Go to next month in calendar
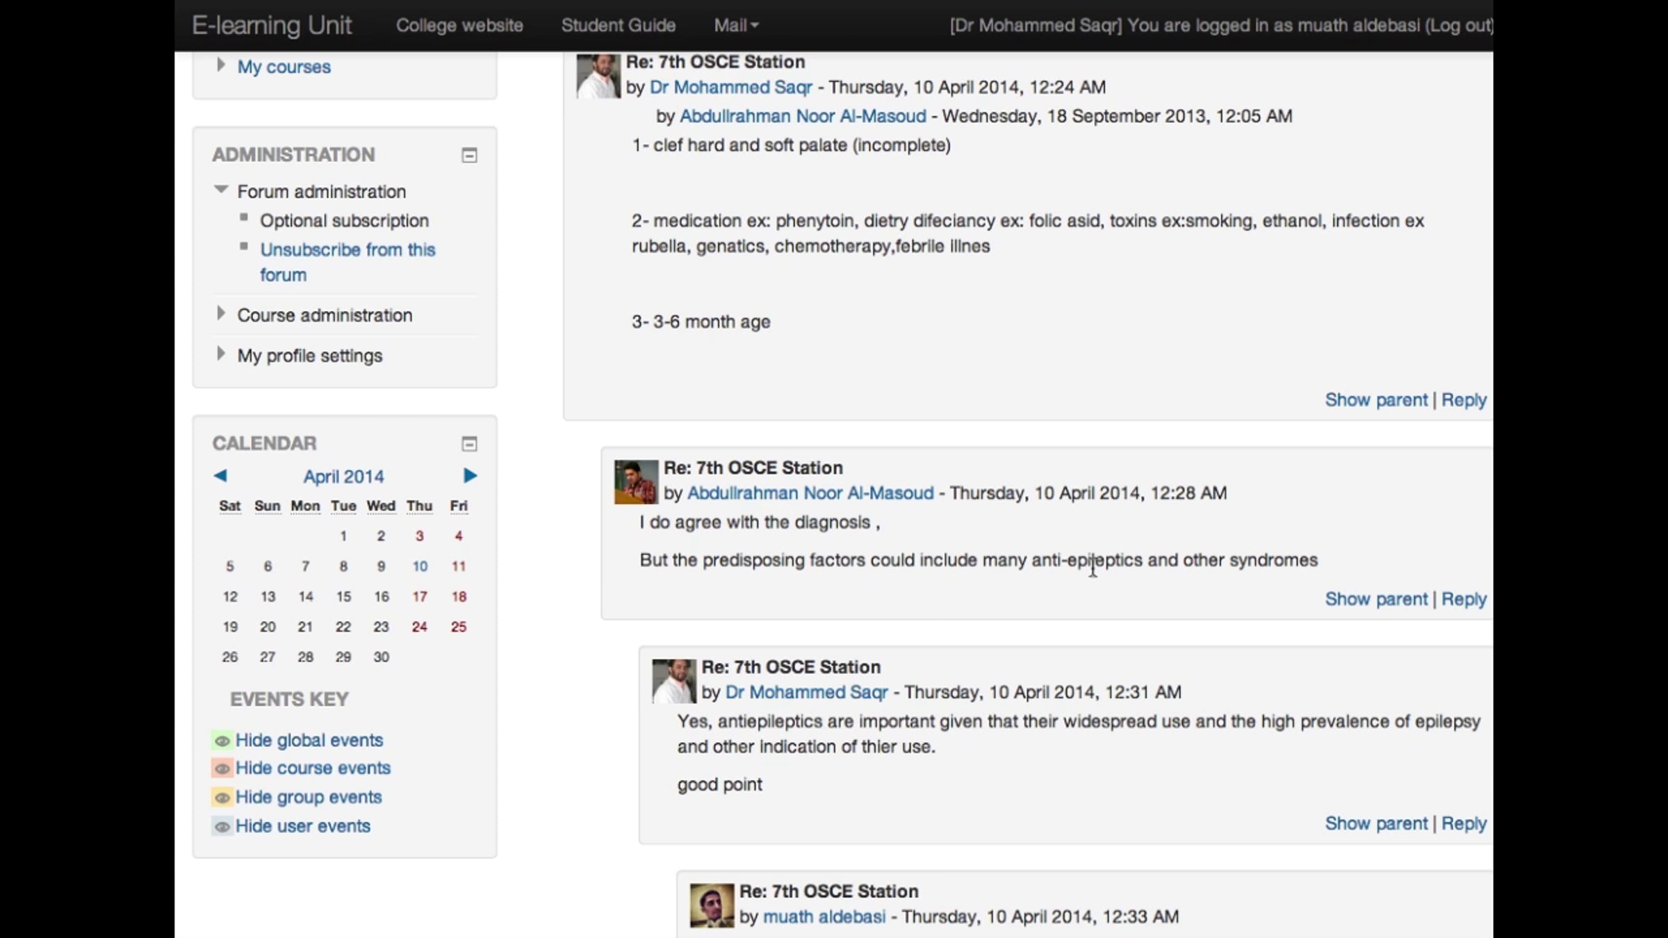Image resolution: width=1668 pixels, height=938 pixels. [470, 476]
